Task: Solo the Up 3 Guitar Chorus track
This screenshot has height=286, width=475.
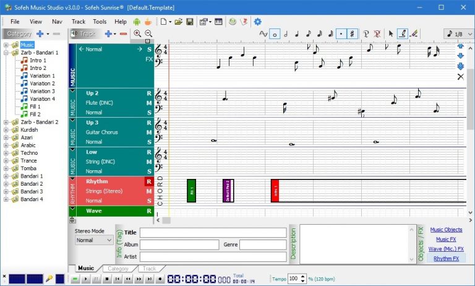Action: 149,142
